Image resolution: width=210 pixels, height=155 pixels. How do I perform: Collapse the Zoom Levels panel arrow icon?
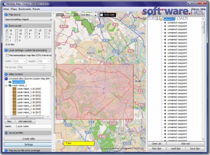[x=6, y=26]
